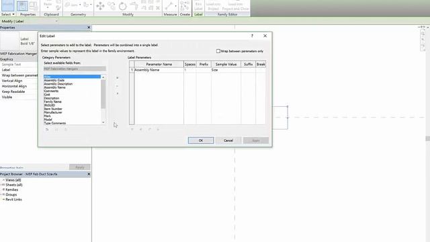This screenshot has height=242, width=430.
Task: Click the Paste icon in Clipboard panel
Action: tap(48, 5)
